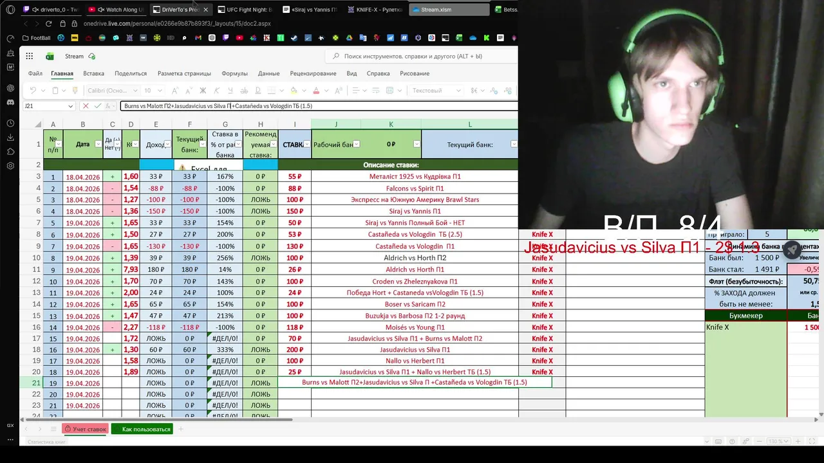Viewport: 824px width, 463px height.
Task: Switch to the Данные ribbon tab
Action: (268, 73)
